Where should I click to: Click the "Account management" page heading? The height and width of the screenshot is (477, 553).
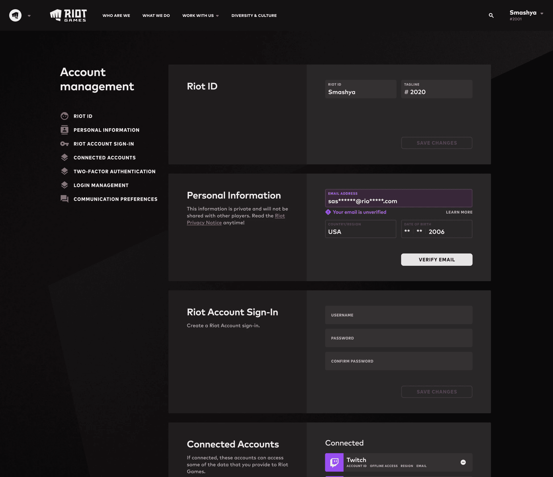click(97, 79)
